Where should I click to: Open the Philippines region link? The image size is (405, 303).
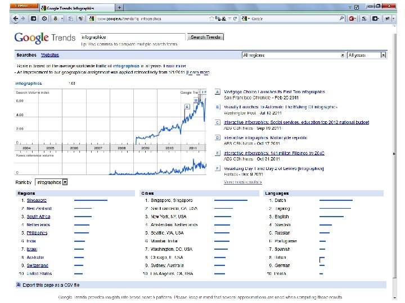click(x=37, y=233)
